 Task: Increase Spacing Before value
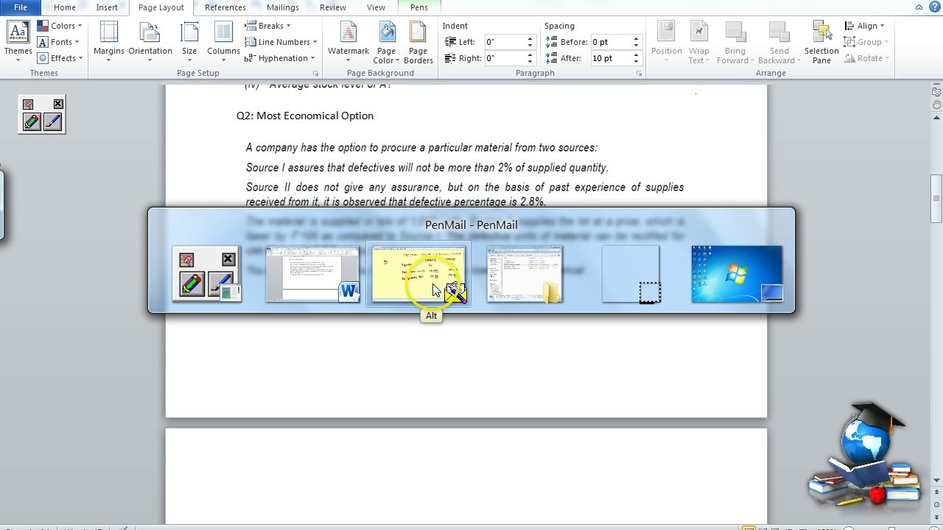636,38
